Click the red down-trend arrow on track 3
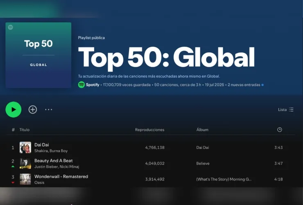 point(13,182)
